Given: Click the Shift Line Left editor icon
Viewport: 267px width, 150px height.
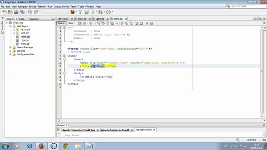Looking at the screenshot, I should click(x=137, y=23).
